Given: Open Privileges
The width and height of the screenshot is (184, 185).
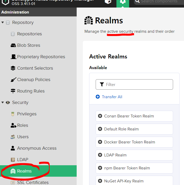Looking at the screenshot, I should (x=27, y=114).
